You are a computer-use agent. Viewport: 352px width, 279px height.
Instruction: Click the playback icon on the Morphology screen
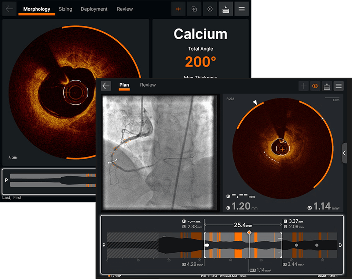[x=210, y=9]
